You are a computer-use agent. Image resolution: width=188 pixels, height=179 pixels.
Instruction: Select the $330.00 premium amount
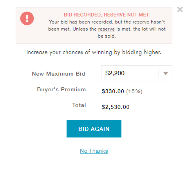point(113,91)
